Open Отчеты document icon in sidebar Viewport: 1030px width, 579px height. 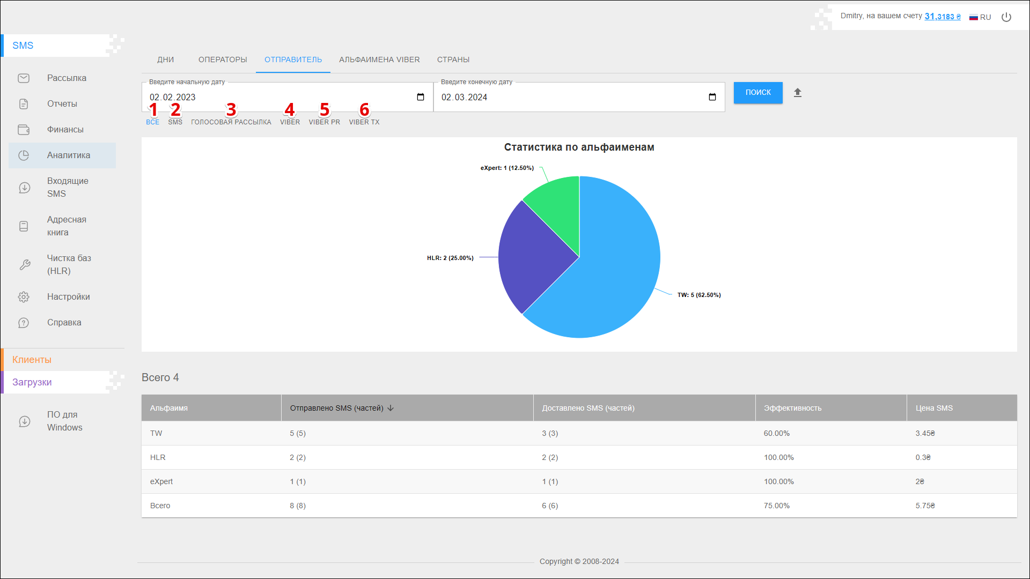coord(24,104)
